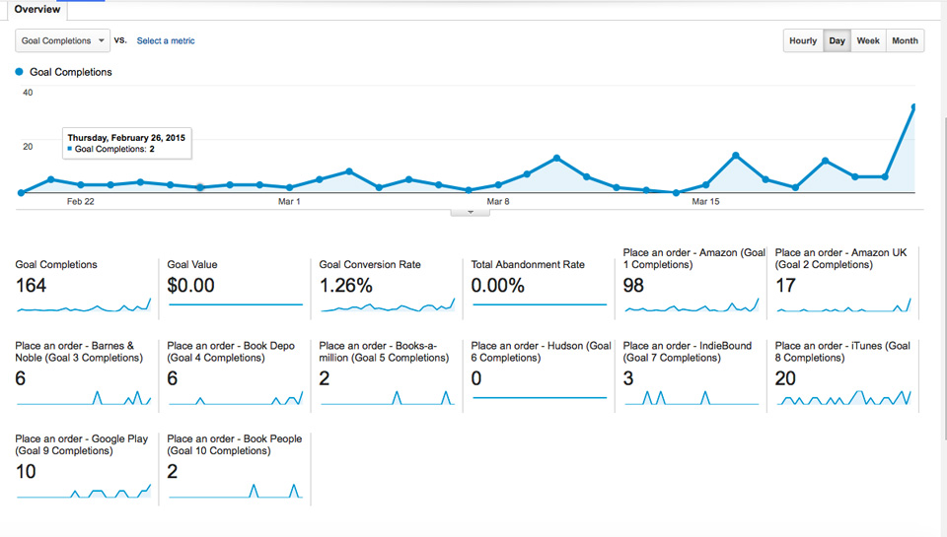
Task: Click the Mar 10 peak data point
Action: pyautogui.click(x=556, y=158)
